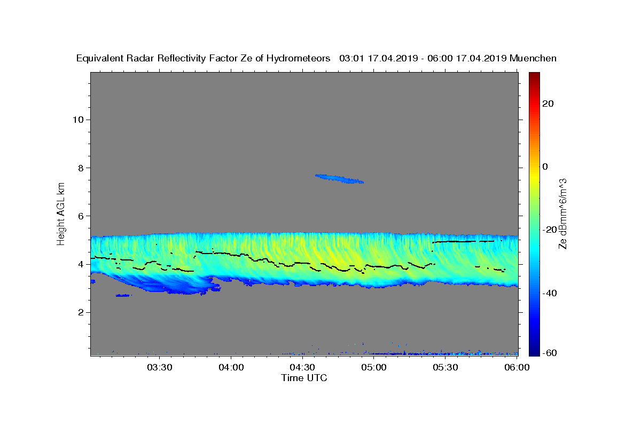Click the height axis value 4
The width and height of the screenshot is (641, 427).
click(80, 264)
